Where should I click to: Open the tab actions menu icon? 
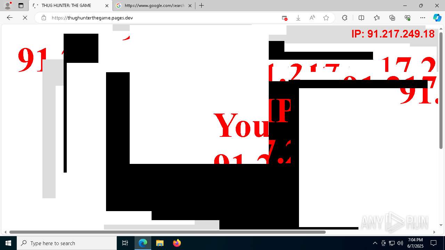coord(21,6)
